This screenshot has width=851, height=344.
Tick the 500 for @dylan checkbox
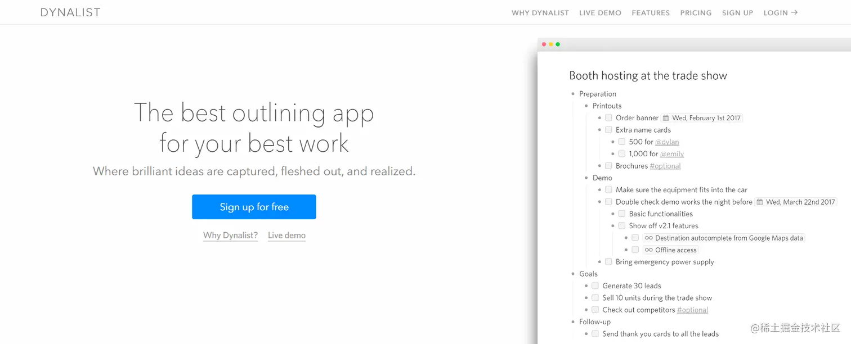(622, 142)
